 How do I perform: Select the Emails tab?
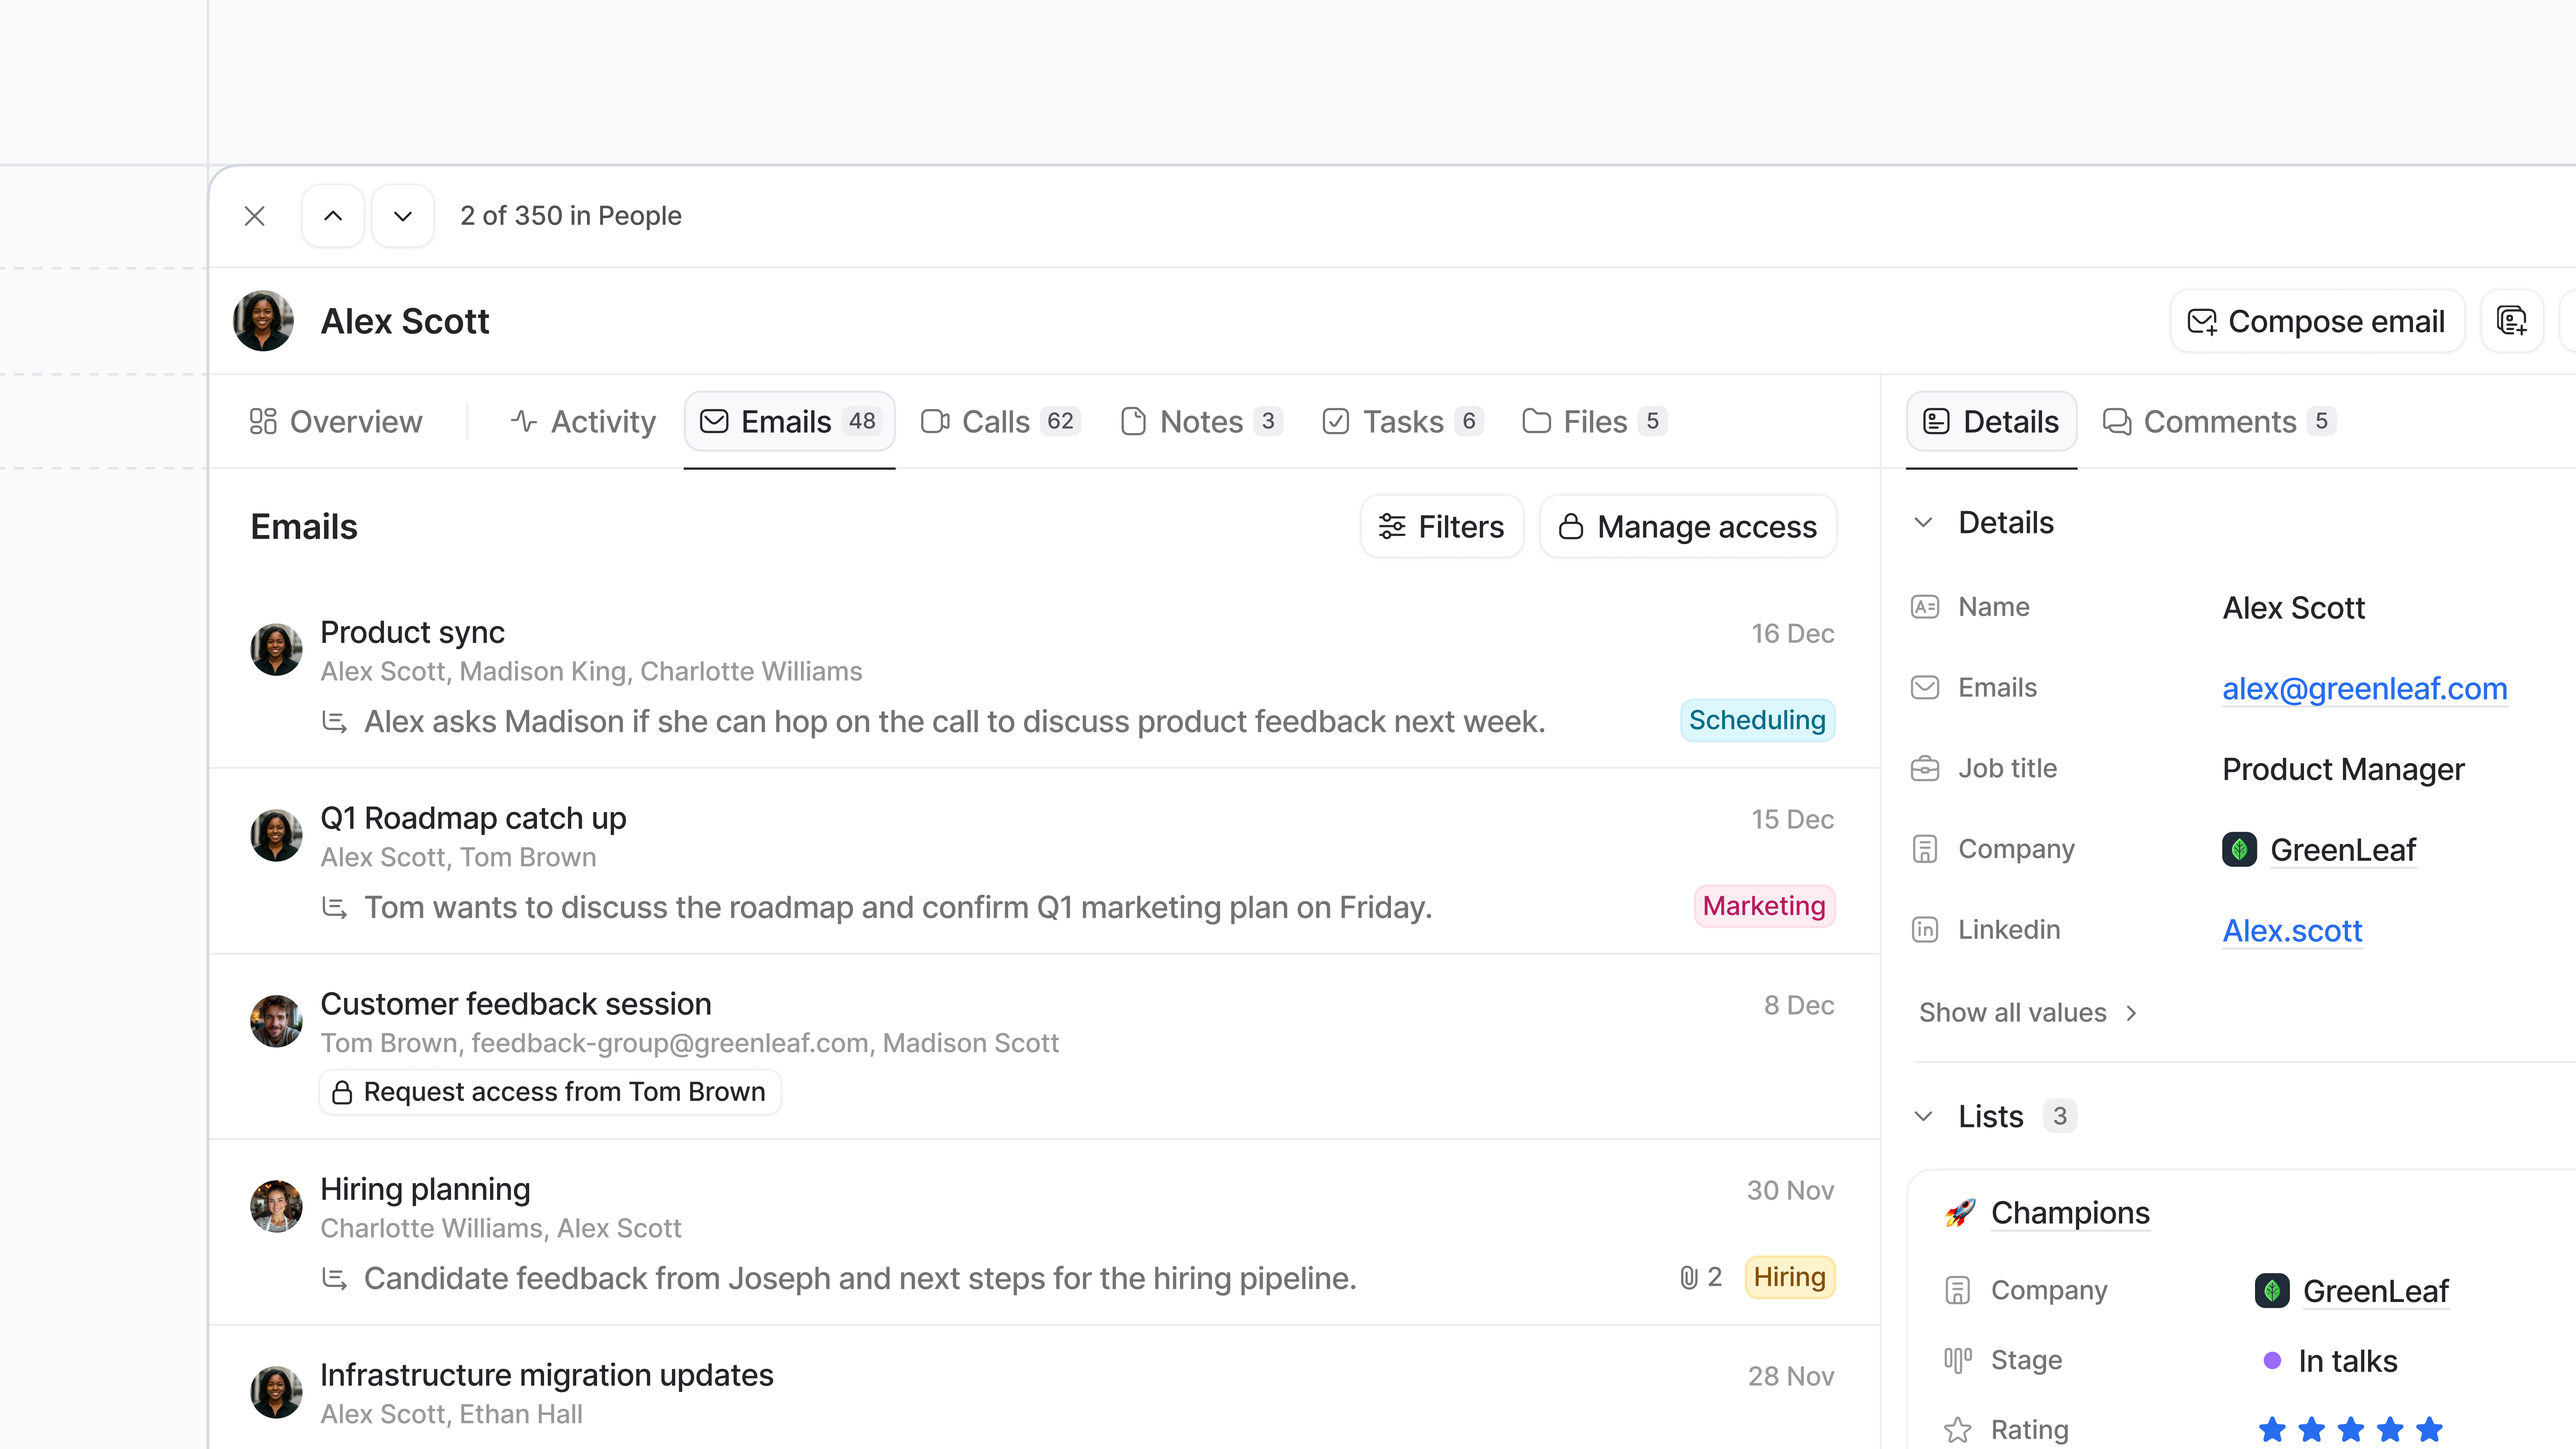pos(789,421)
